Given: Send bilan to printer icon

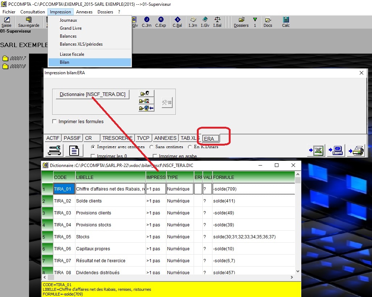Looking at the screenshot, I should (356, 150).
